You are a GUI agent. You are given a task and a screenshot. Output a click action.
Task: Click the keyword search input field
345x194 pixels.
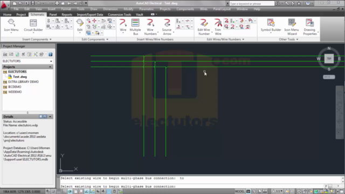(x=252, y=4)
